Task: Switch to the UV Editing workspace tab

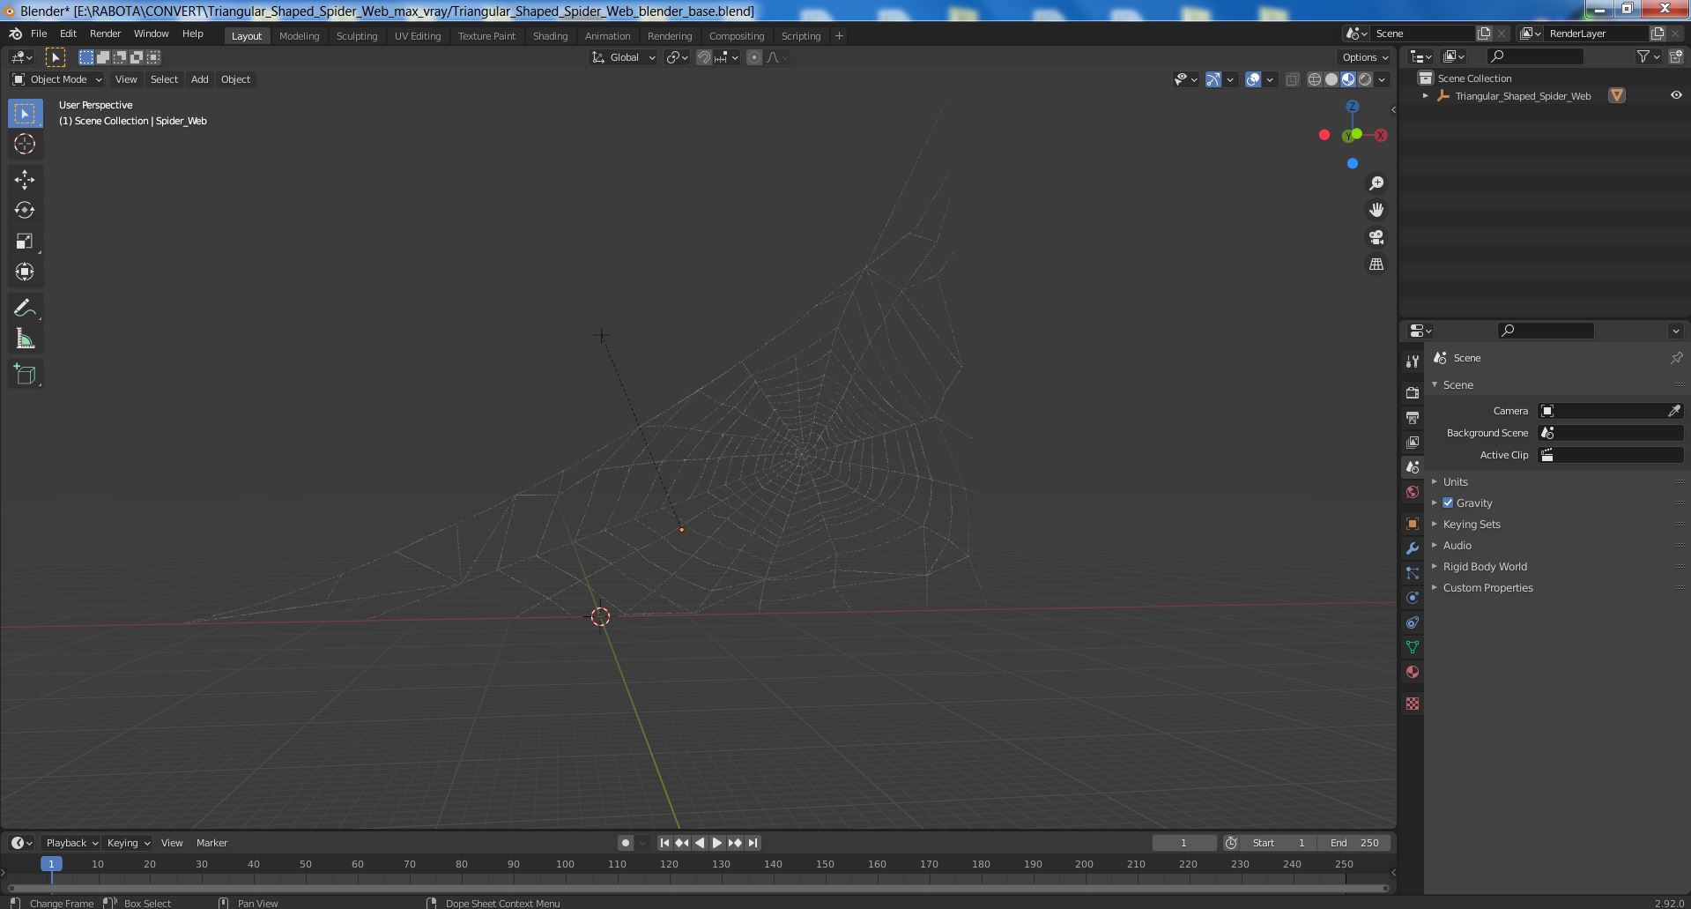Action: [x=417, y=36]
